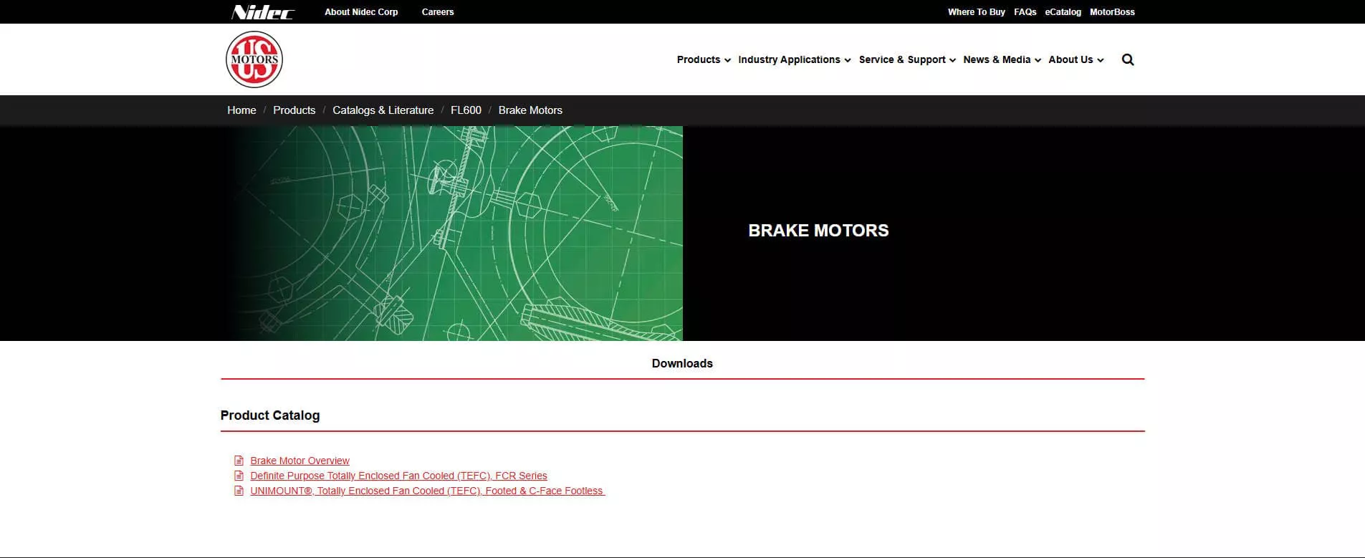Click Brake Motors breadcrumb
The height and width of the screenshot is (558, 1365).
(530, 110)
